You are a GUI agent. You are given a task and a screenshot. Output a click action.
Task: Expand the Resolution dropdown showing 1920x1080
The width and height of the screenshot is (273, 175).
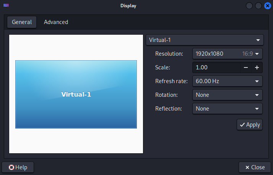click(x=227, y=54)
